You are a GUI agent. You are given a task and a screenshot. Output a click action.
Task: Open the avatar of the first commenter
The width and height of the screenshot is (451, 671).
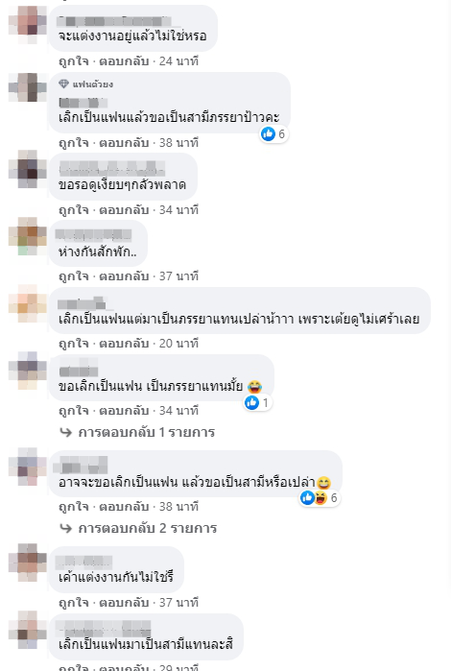[28, 24]
